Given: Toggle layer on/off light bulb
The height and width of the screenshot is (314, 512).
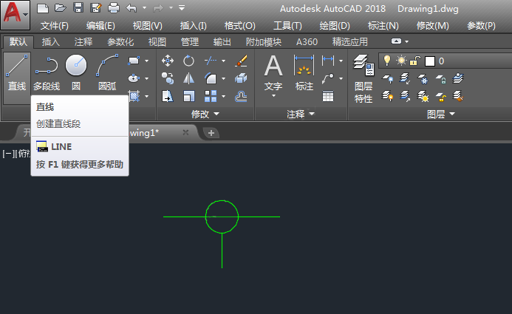Looking at the screenshot, I should pos(387,61).
